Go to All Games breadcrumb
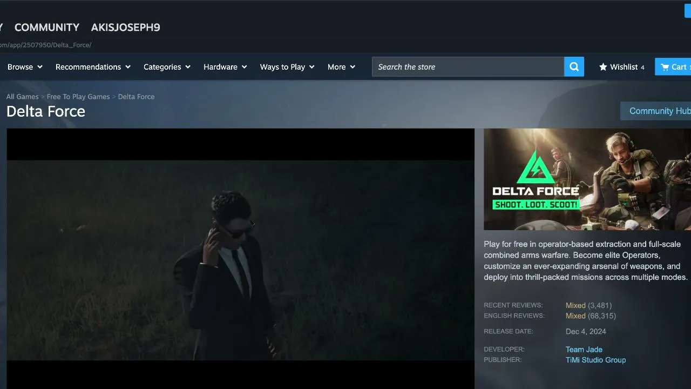The height and width of the screenshot is (389, 691). (22, 97)
